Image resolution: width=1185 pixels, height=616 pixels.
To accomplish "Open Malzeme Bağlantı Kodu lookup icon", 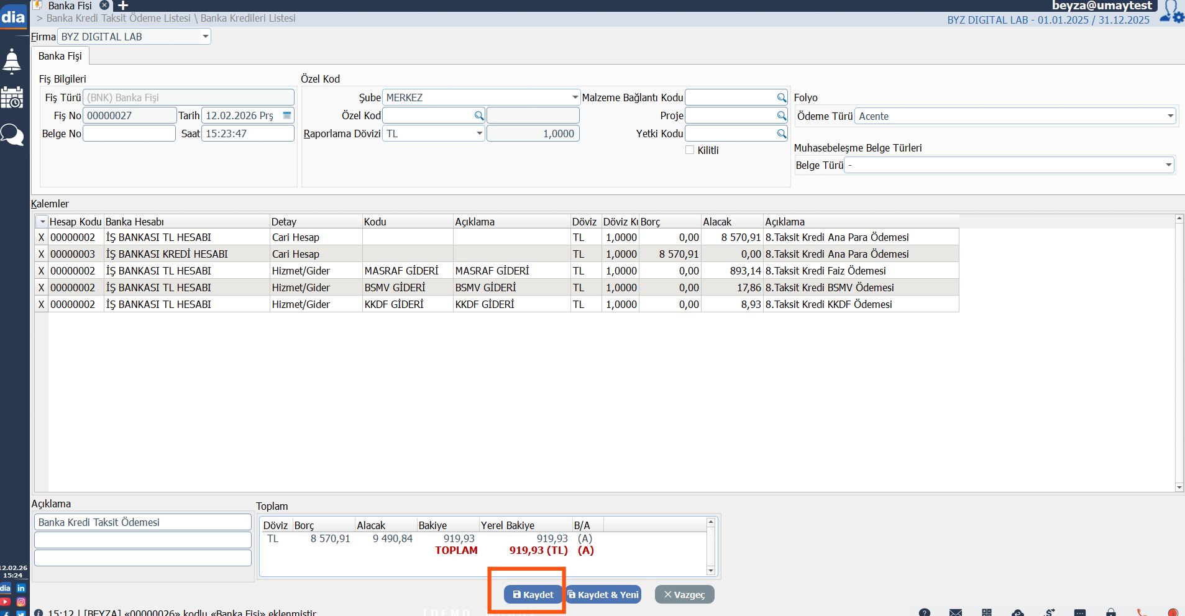I will (782, 97).
